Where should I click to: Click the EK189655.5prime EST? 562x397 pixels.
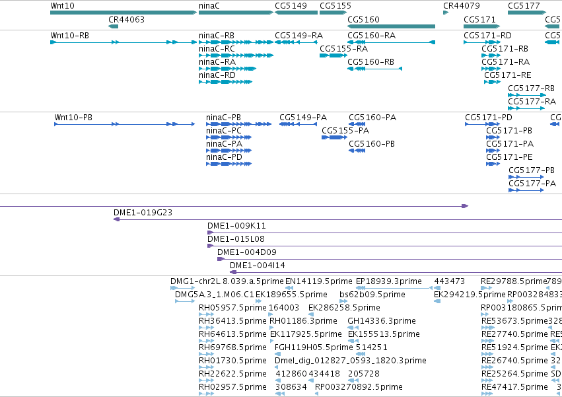pos(258,301)
